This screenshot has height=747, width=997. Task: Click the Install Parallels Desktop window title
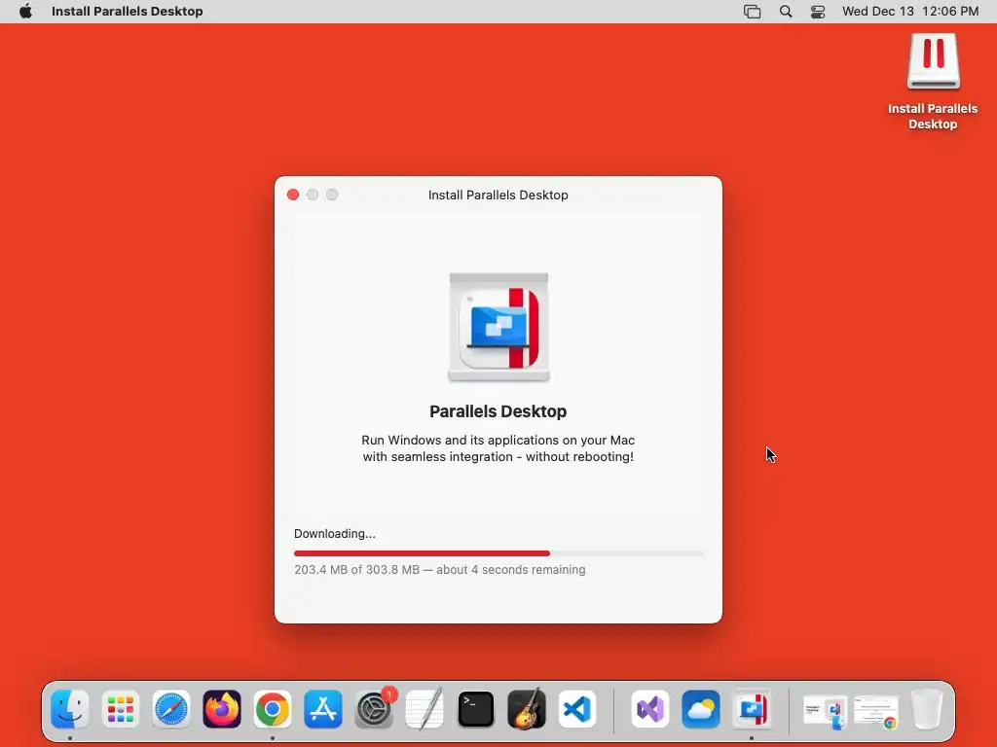click(x=498, y=195)
